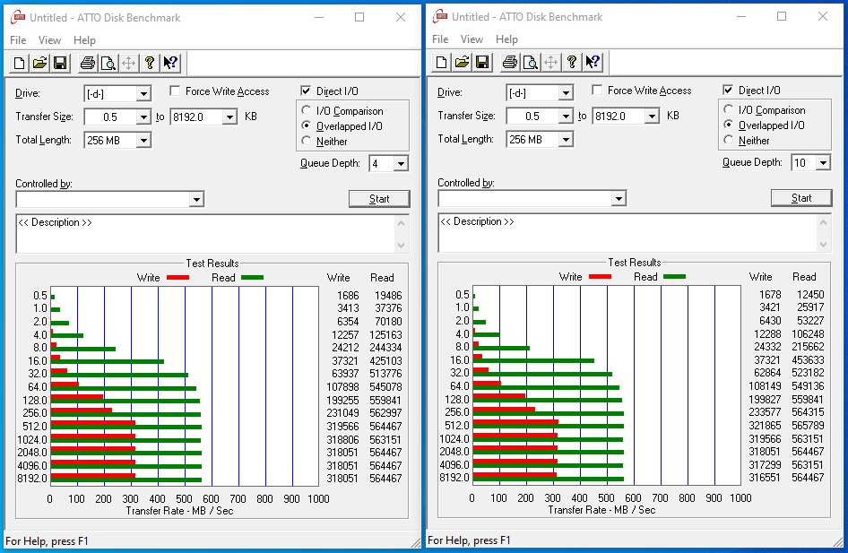Click read value 12450 in right window
The image size is (848, 553).
[x=810, y=294]
